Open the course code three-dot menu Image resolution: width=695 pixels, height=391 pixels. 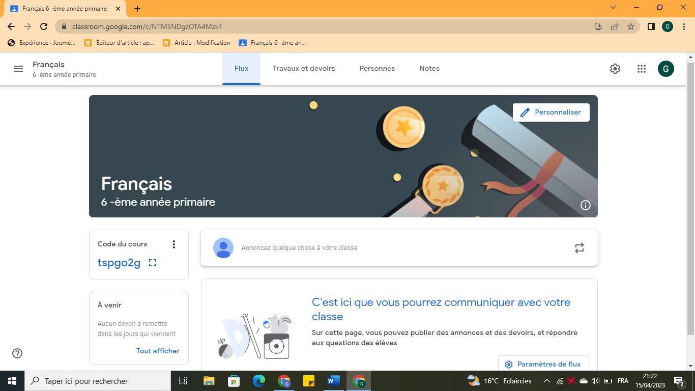pos(174,244)
